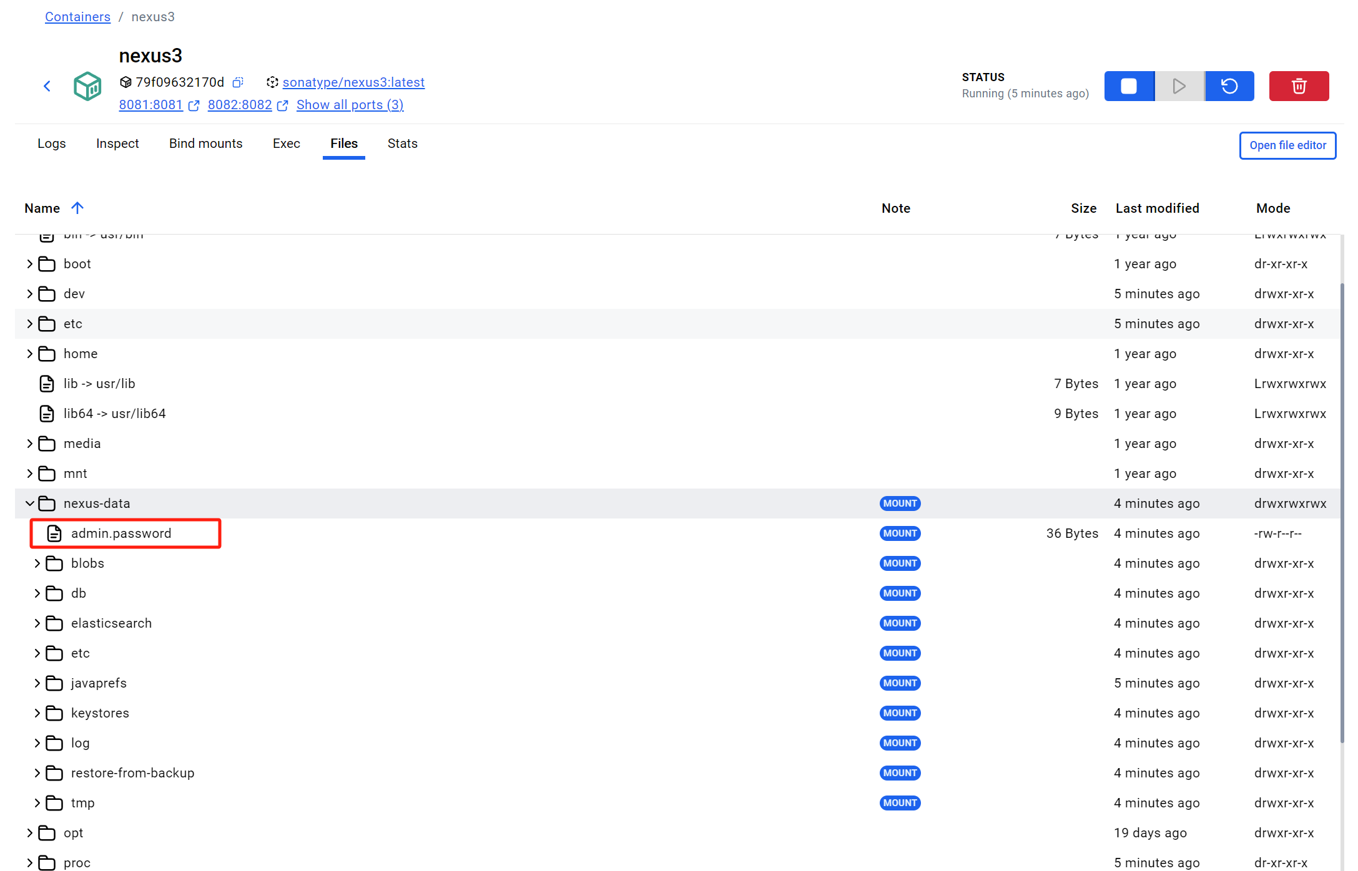Switch to the Stats tab

(402, 144)
